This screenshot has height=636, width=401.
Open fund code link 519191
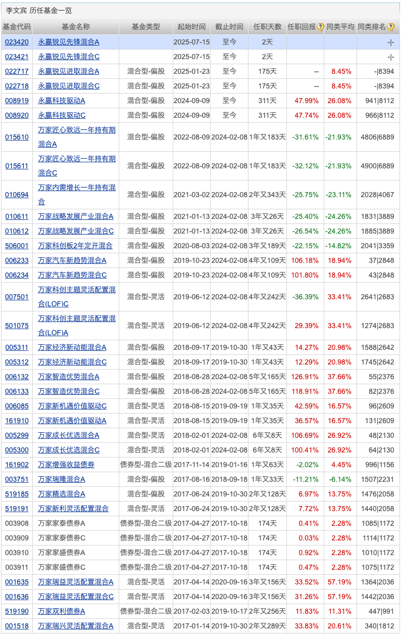pos(17,509)
